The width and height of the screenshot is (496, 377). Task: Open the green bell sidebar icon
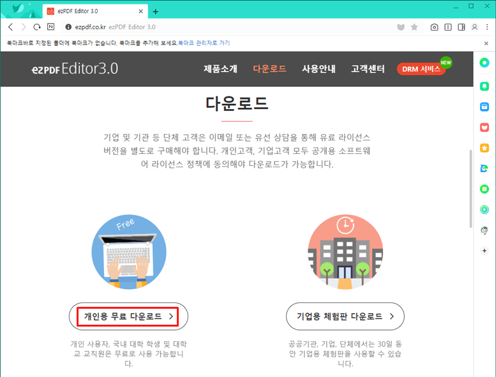tap(485, 86)
